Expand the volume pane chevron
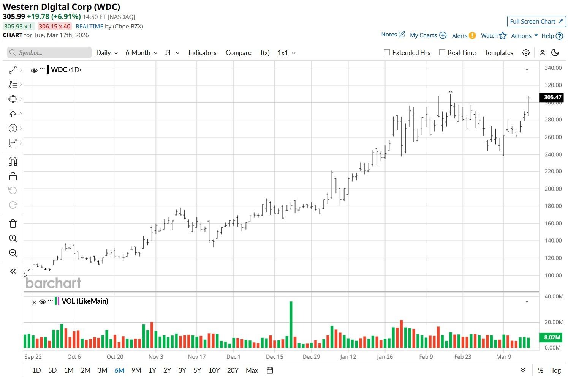This screenshot has height=378, width=568. [527, 302]
